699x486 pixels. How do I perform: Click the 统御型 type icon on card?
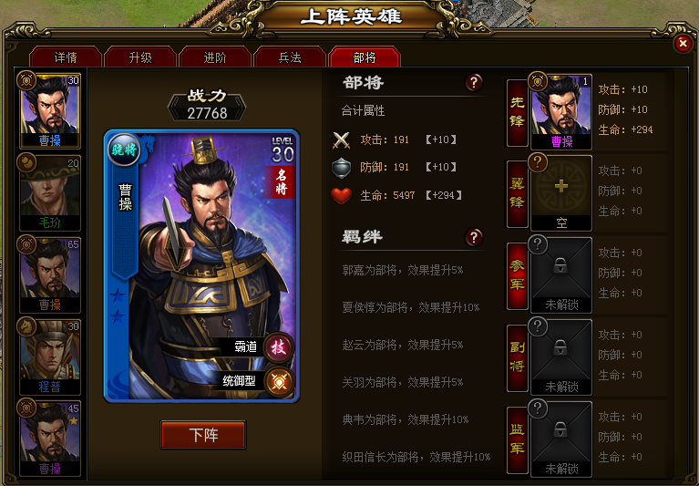280,382
